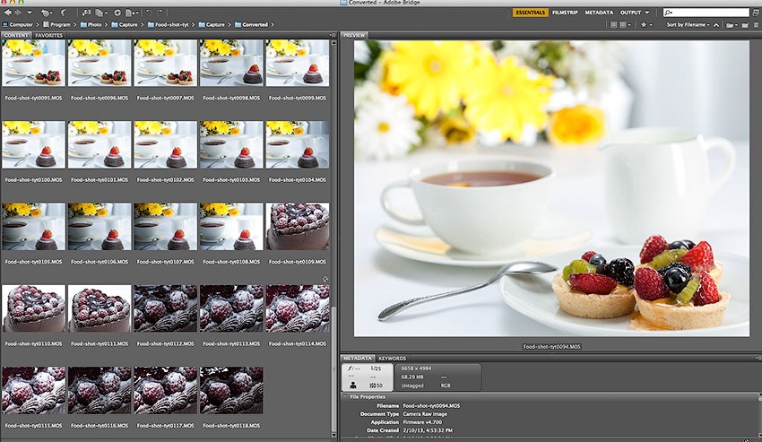This screenshot has height=442, width=762.
Task: Open the Reveal recent file menu icon
Action: click(x=46, y=13)
